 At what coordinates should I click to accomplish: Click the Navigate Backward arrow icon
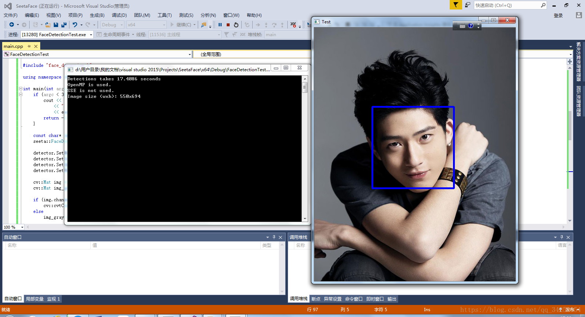coord(12,25)
